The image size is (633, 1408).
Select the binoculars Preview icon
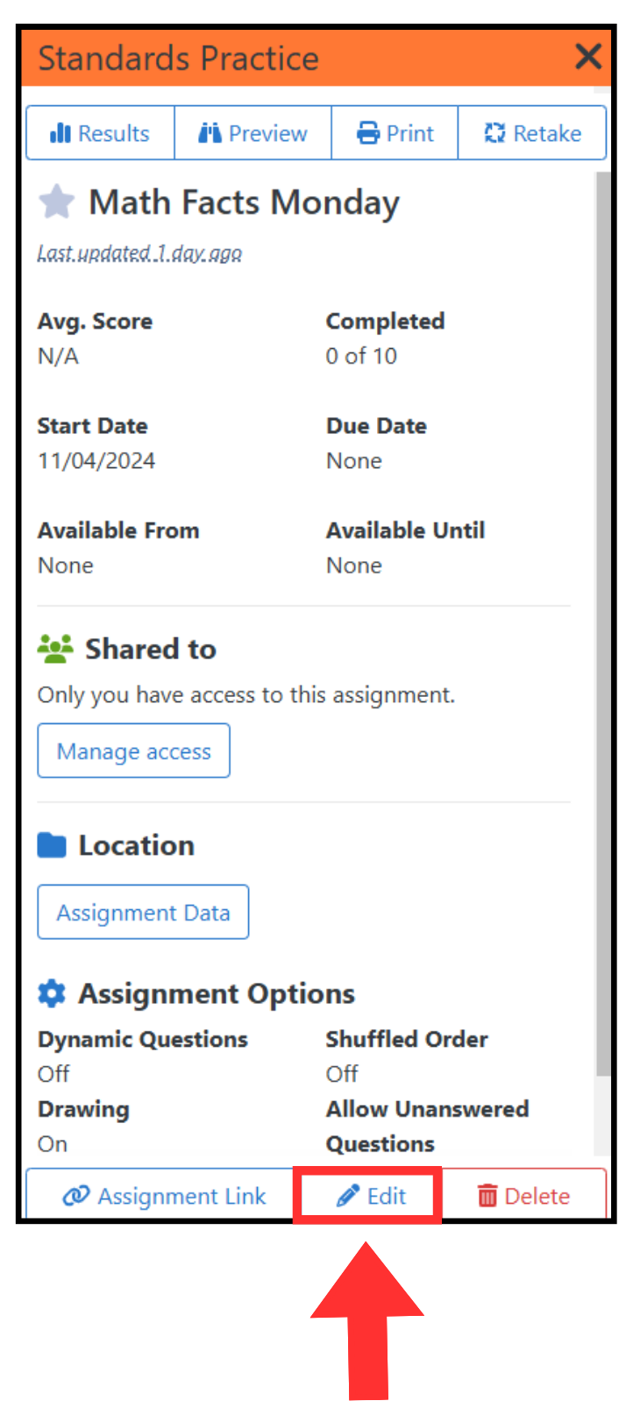pos(211,132)
